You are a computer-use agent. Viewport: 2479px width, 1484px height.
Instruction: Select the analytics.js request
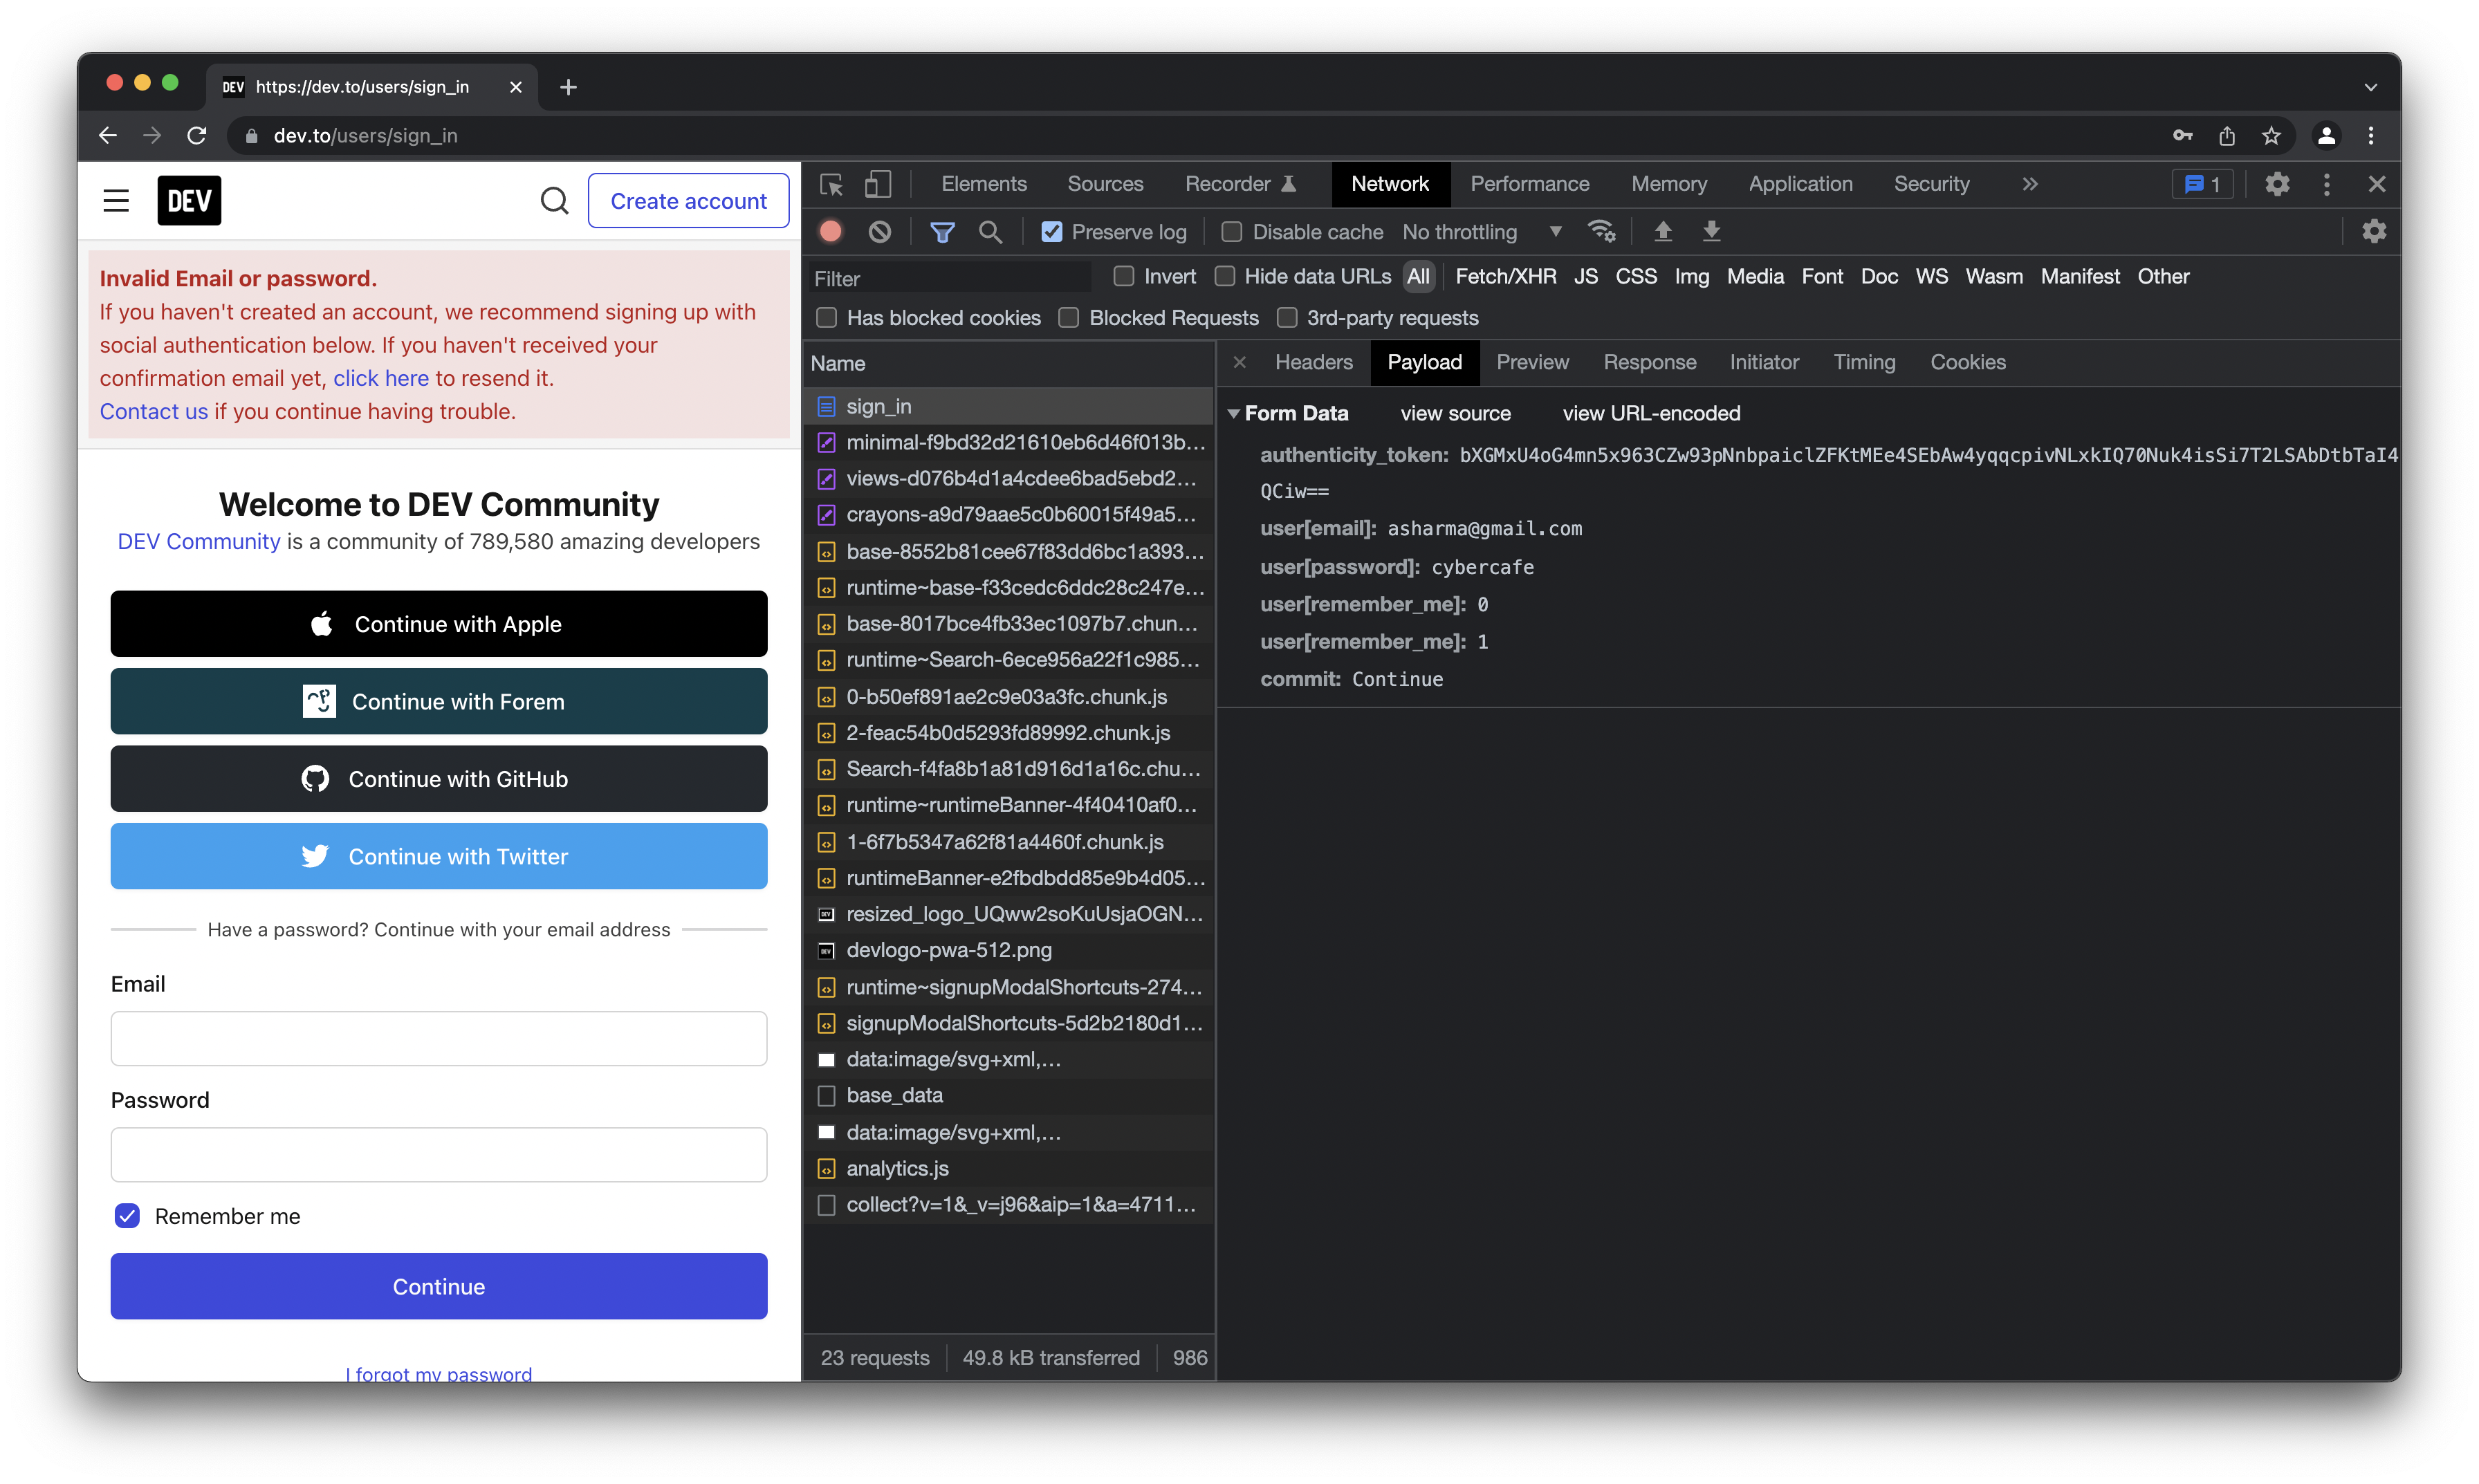tap(1009, 1168)
